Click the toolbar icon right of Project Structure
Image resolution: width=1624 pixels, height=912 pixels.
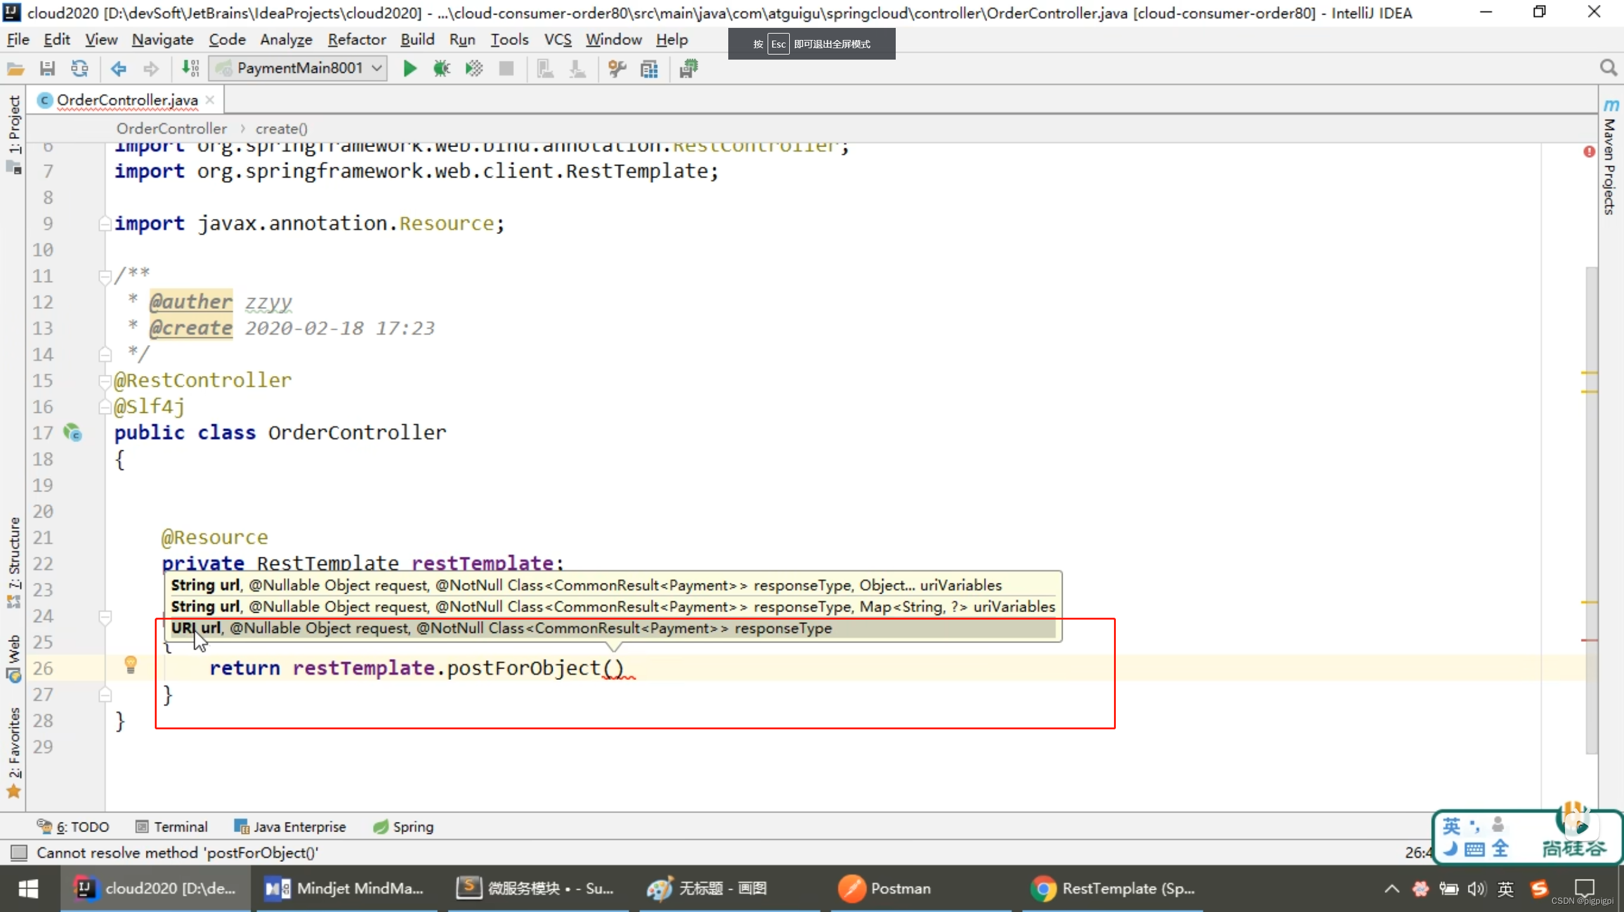tap(689, 68)
